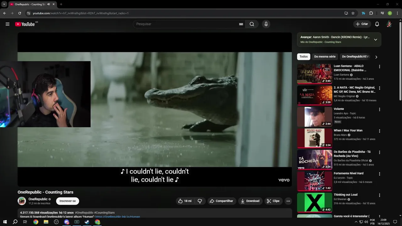This screenshot has width=402, height=226.
Task: Open the browser extensions puzzle menu
Action: click(x=371, y=13)
